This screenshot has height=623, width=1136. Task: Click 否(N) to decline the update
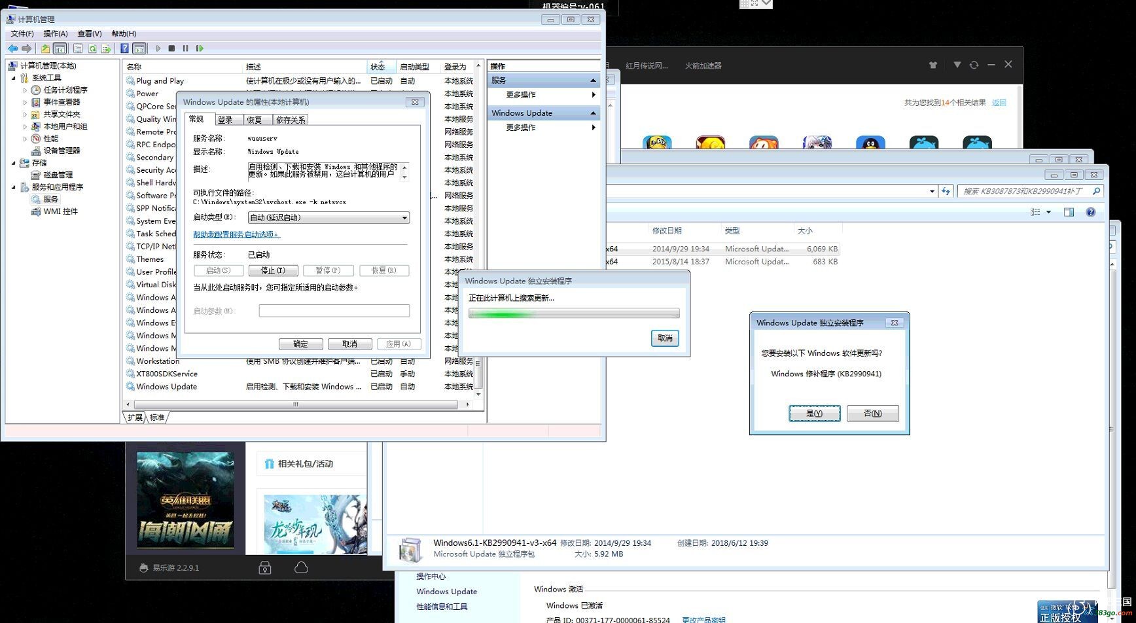pyautogui.click(x=872, y=413)
